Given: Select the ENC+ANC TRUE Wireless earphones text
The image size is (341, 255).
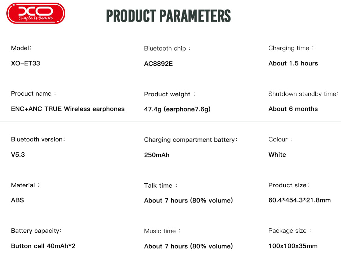Looking at the screenshot, I should 68,109.
